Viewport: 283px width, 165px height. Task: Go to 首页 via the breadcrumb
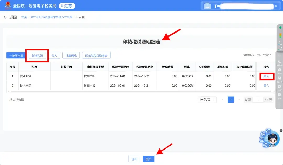pyautogui.click(x=24, y=17)
